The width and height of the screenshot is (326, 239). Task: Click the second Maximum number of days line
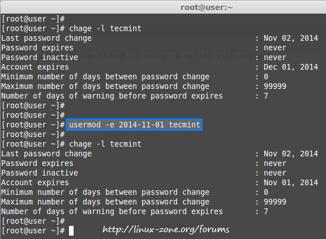(x=144, y=202)
